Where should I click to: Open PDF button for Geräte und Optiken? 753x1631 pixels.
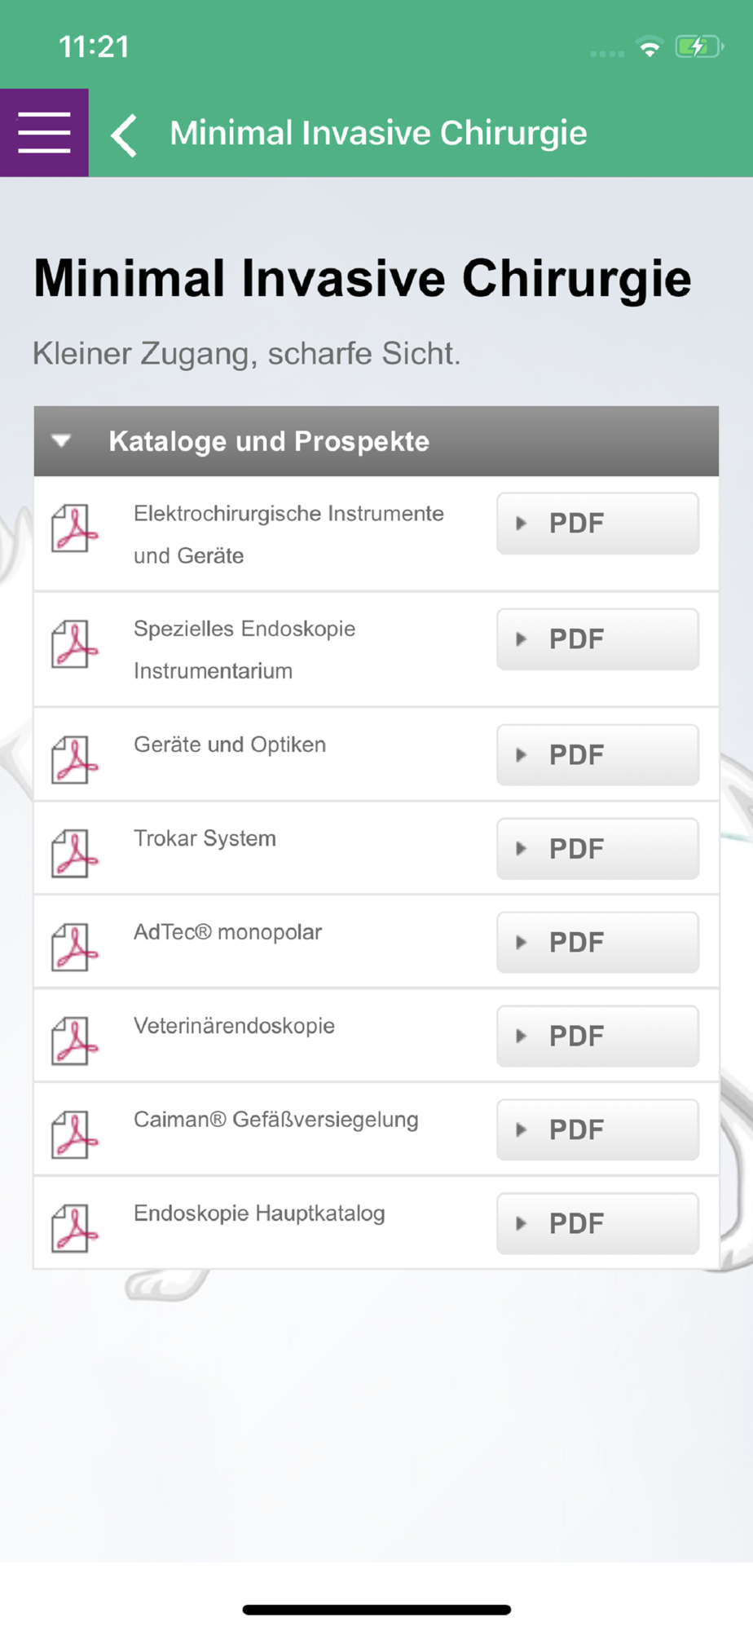click(597, 755)
